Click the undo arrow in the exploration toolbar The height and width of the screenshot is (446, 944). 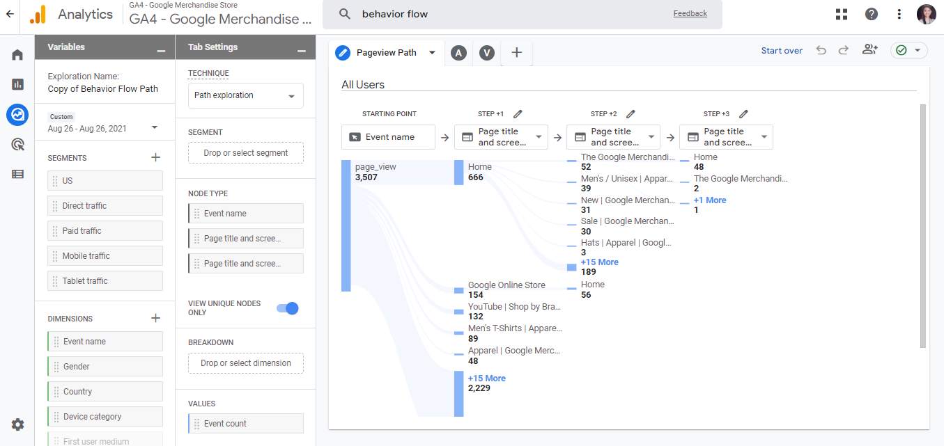click(821, 50)
